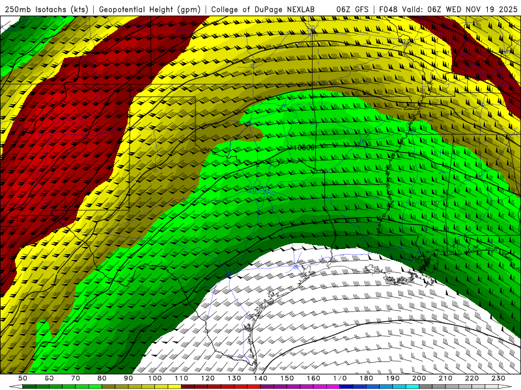Click the 'WED NOV 19 2025' valid date
Image resolution: width=521 pixels, height=390 pixels.
(x=481, y=10)
